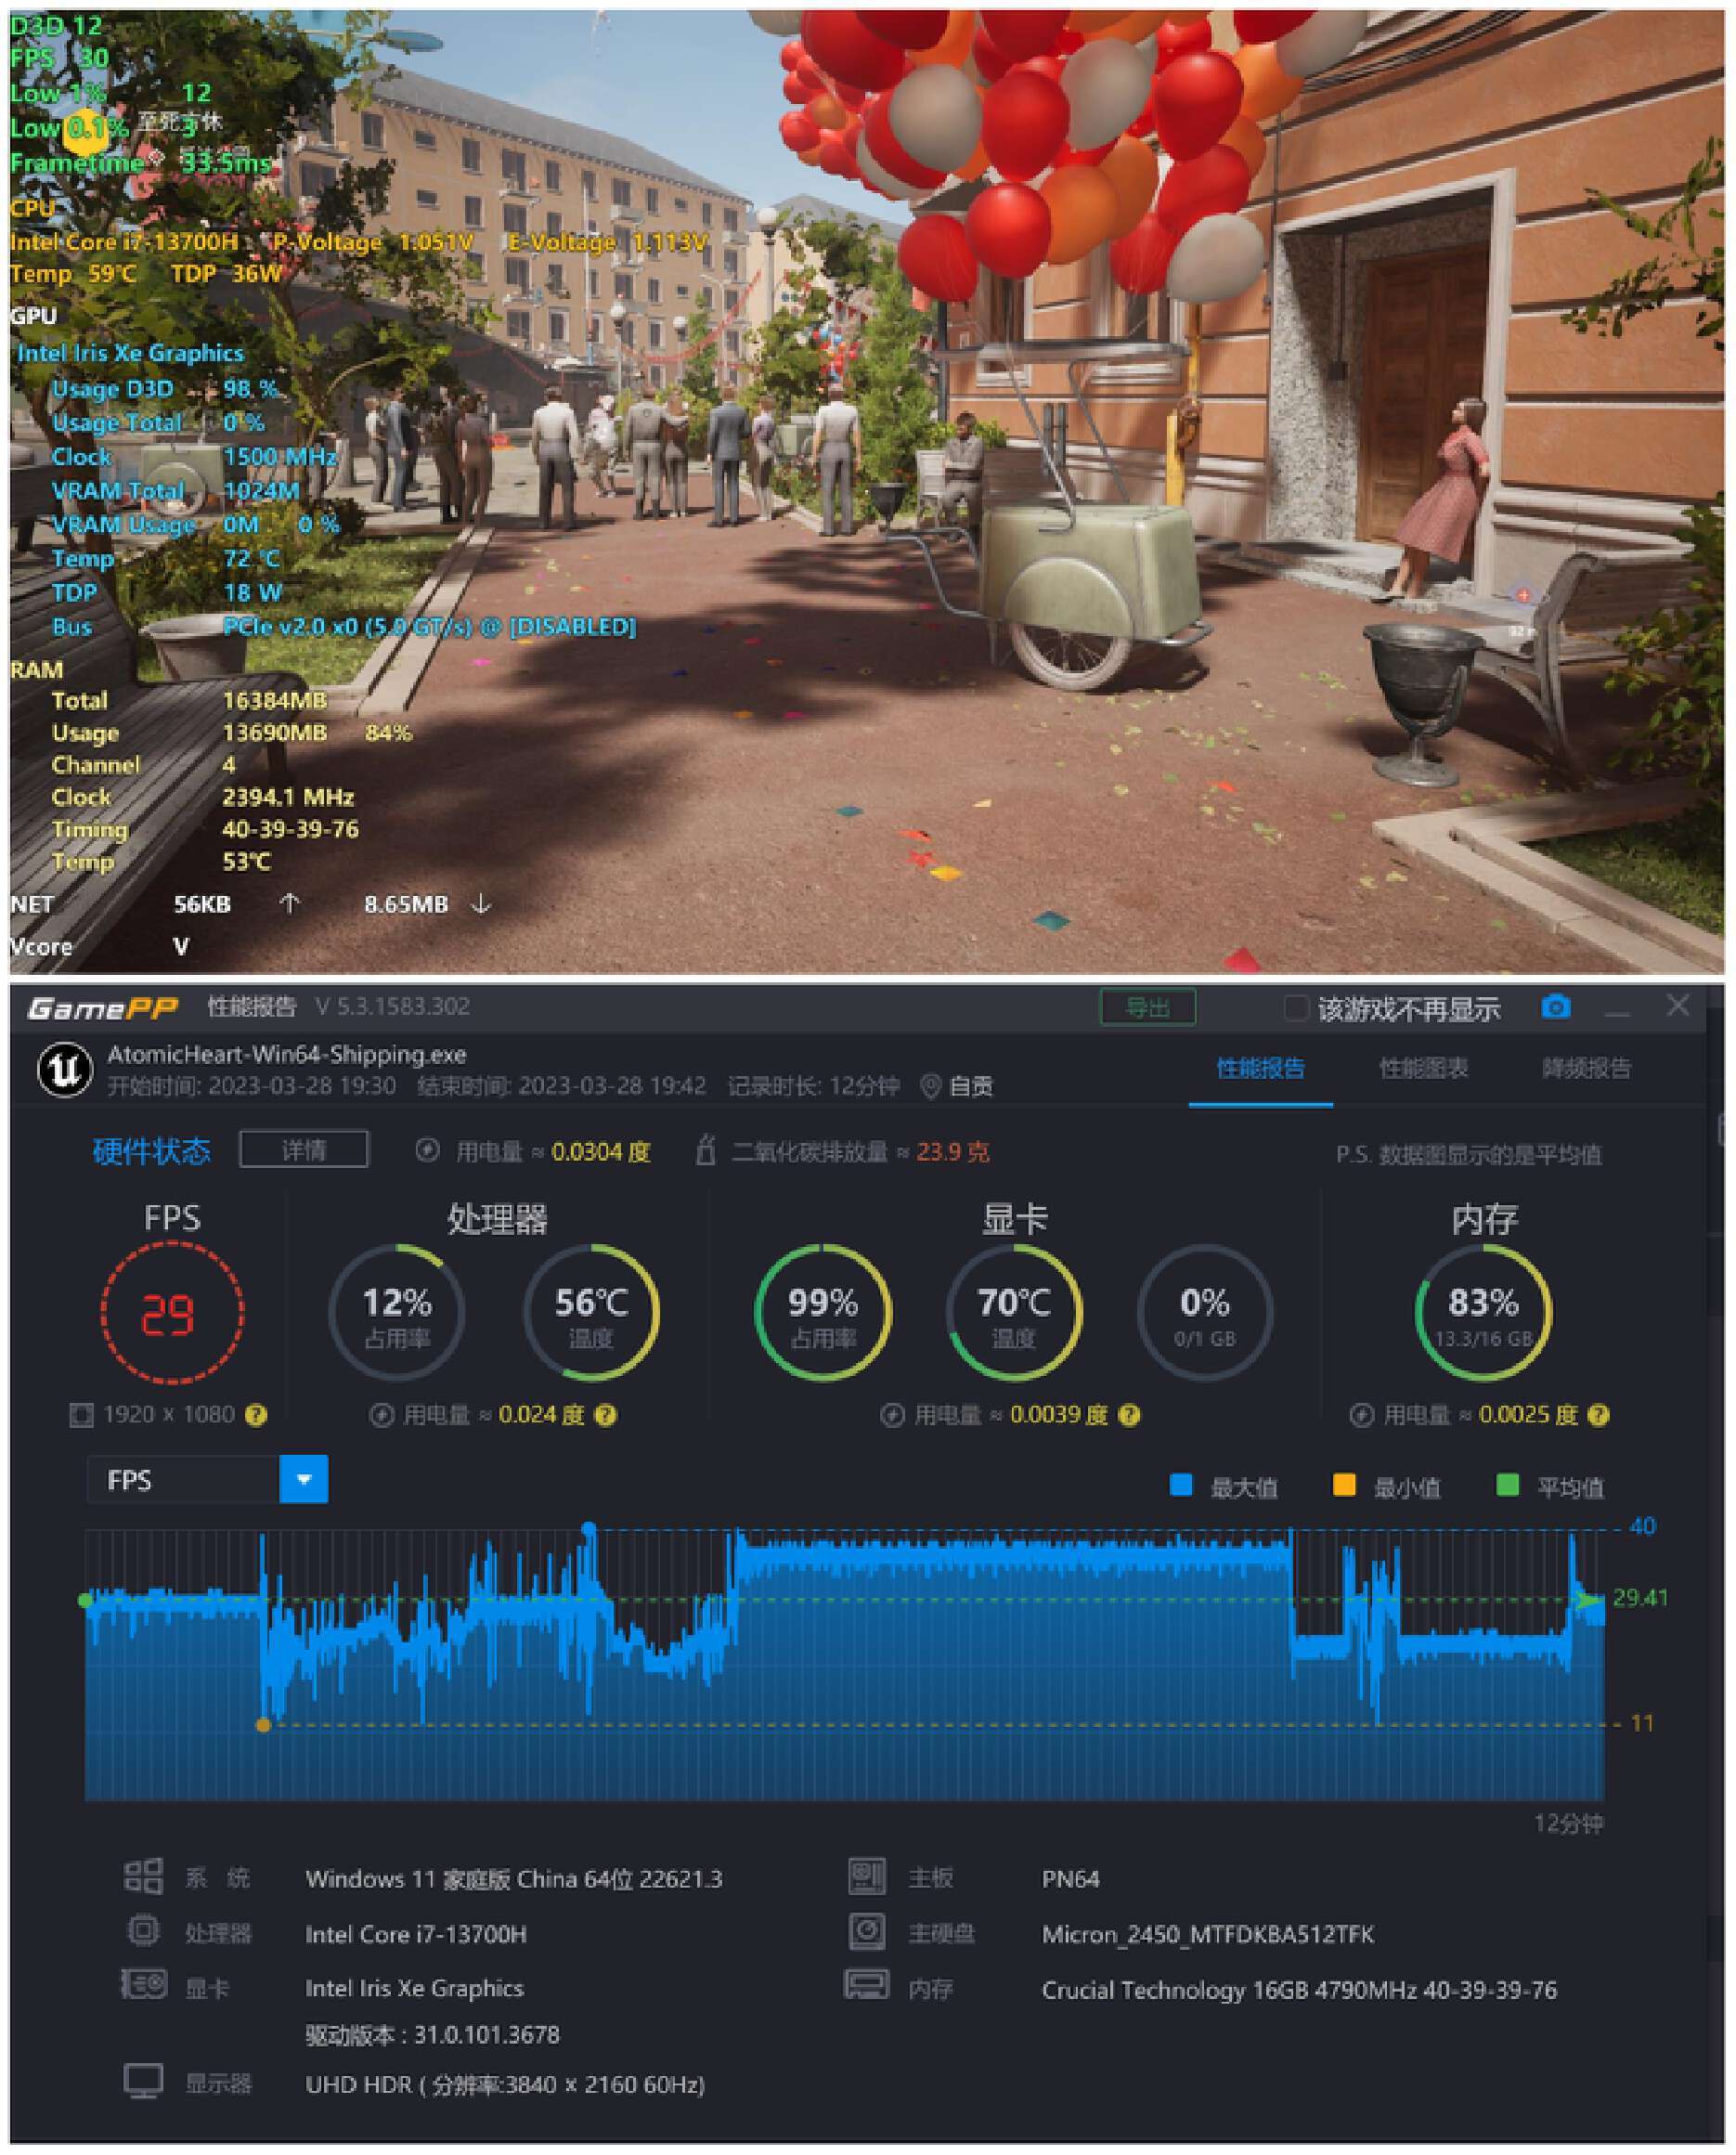Viewport: 1736px width, 2155px height.
Task: Click the 23.9 克 emission value
Action: (953, 1152)
